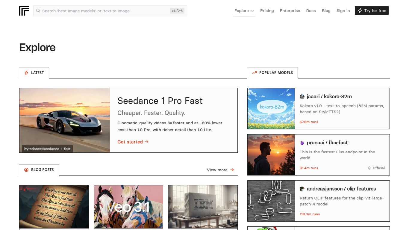Click the lightning icon in Try for free
Screen dimensions: 409x230
coord(360,11)
